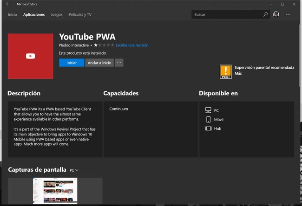This screenshot has width=302, height=206.
Task: Click the PC device icon
Action: click(x=208, y=110)
